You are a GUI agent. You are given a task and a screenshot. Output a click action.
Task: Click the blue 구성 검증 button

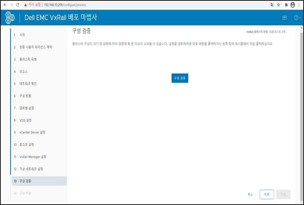(180, 78)
